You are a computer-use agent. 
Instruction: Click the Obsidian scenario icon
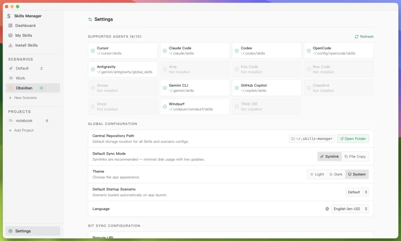coord(11,88)
